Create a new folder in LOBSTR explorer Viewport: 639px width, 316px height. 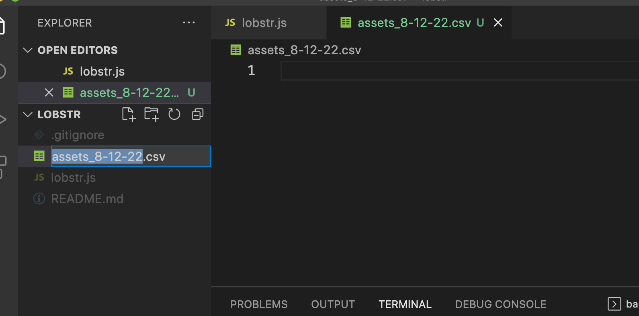click(151, 114)
